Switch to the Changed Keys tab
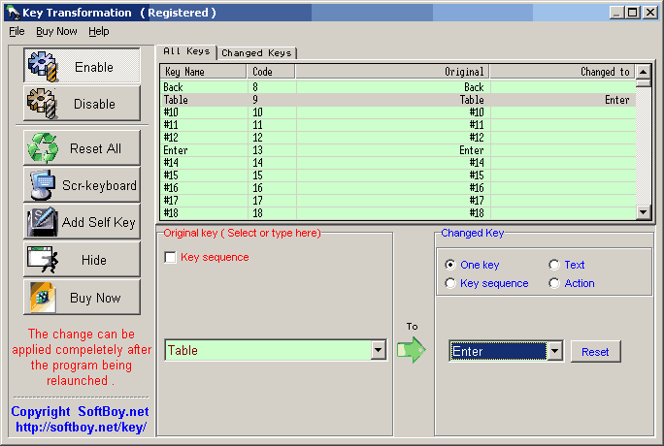This screenshot has height=446, width=664. [257, 52]
